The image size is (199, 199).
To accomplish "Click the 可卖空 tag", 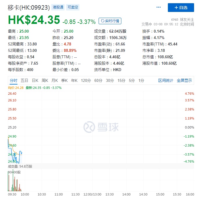I will pyautogui.click(x=73, y=7).
